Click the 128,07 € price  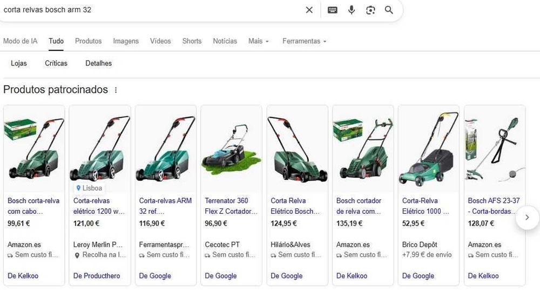coord(481,224)
